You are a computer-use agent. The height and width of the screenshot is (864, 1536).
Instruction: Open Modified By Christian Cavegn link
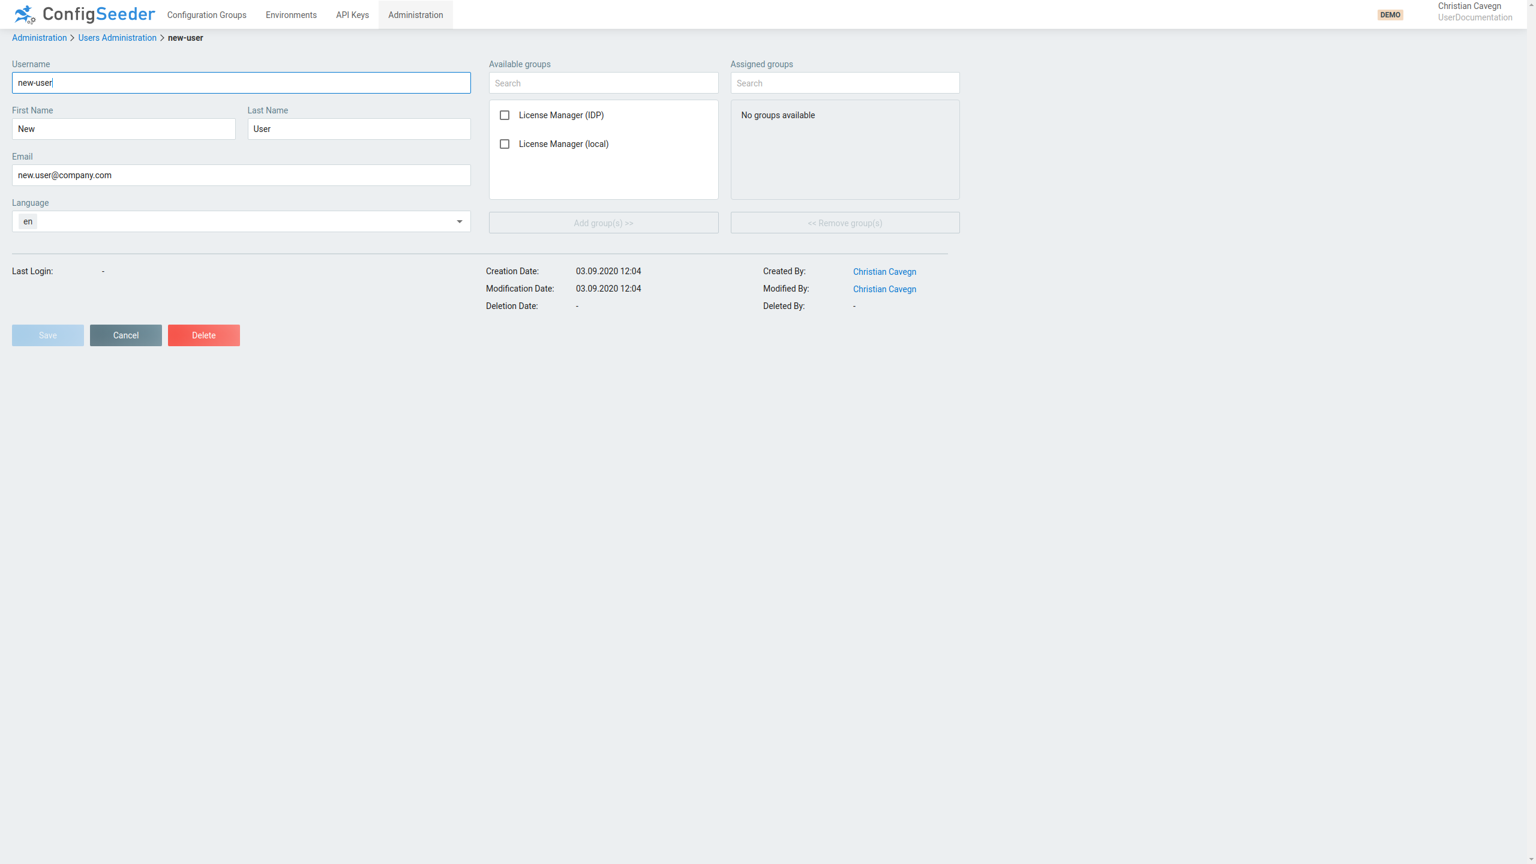(x=884, y=289)
